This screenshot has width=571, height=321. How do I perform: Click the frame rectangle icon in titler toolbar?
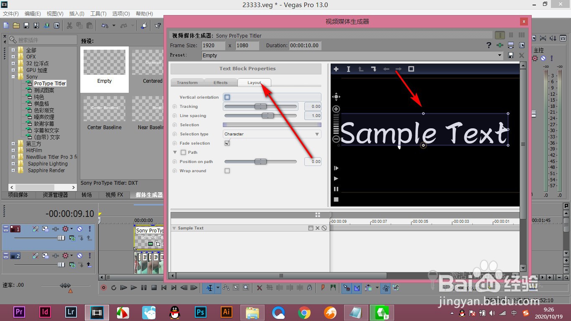411,69
